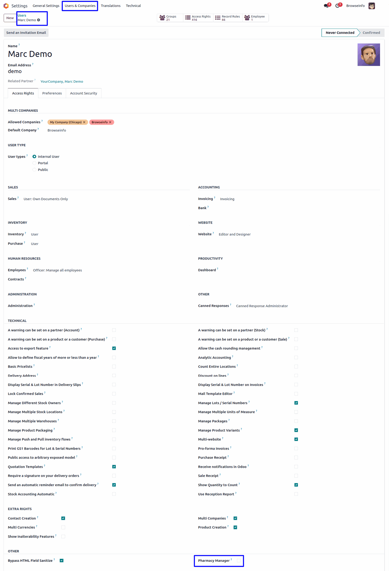This screenshot has width=389, height=571.
Task: Click the Odoo logo home icon
Action: click(x=6, y=6)
